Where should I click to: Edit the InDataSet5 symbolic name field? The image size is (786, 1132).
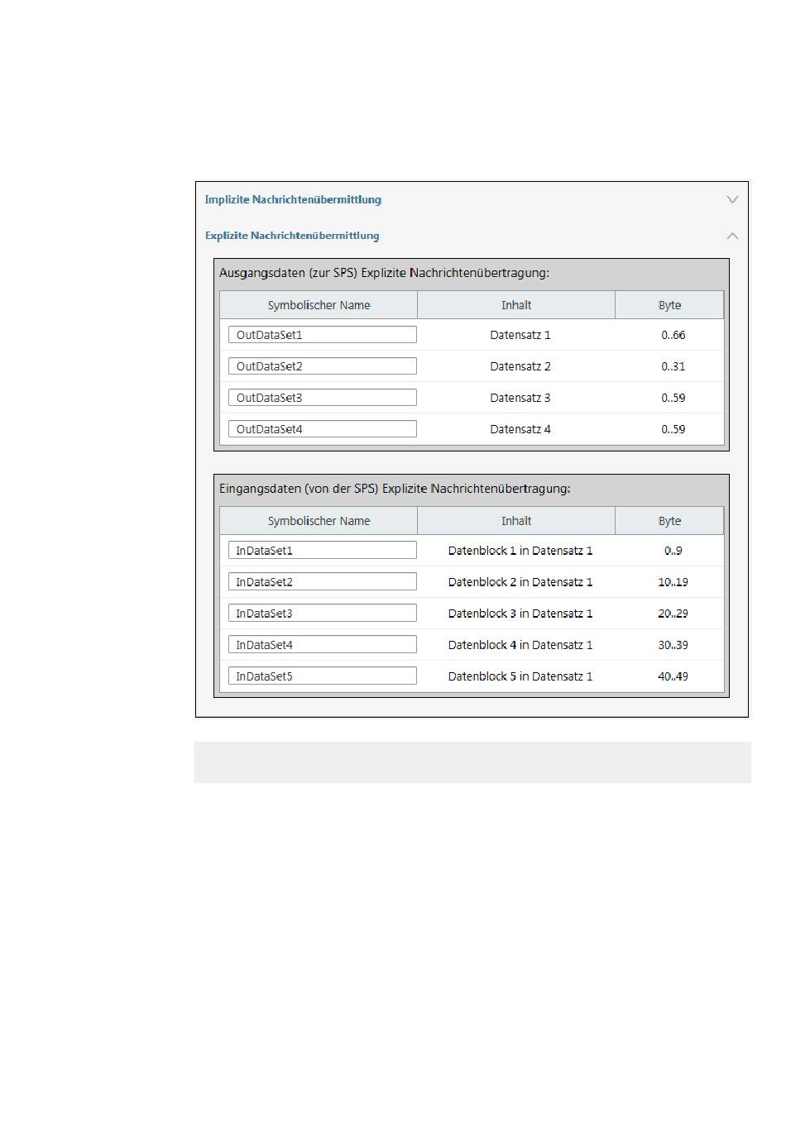322,676
